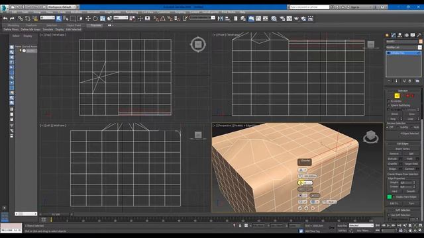Toggle the Ignore Backfacing checkbox
Image resolution: width=424 pixels, height=238 pixels.
pyautogui.click(x=389, y=105)
